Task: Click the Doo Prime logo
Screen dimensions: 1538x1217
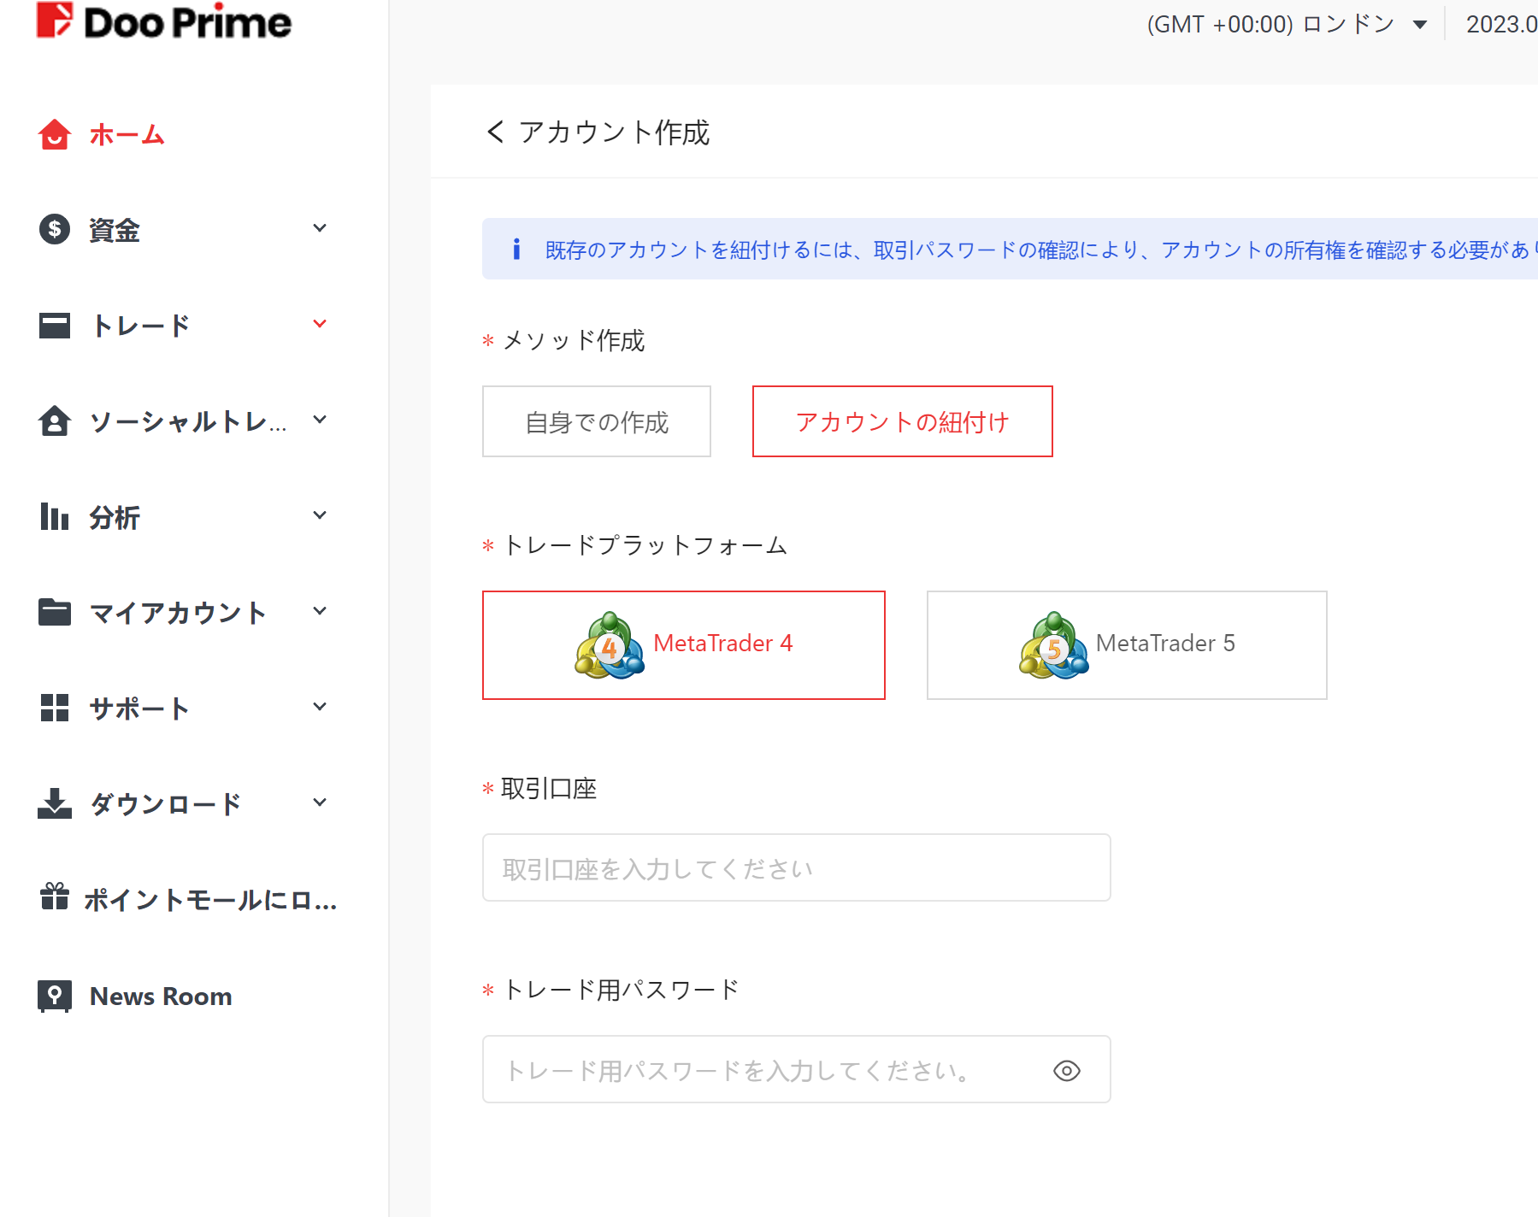Action: click(163, 21)
